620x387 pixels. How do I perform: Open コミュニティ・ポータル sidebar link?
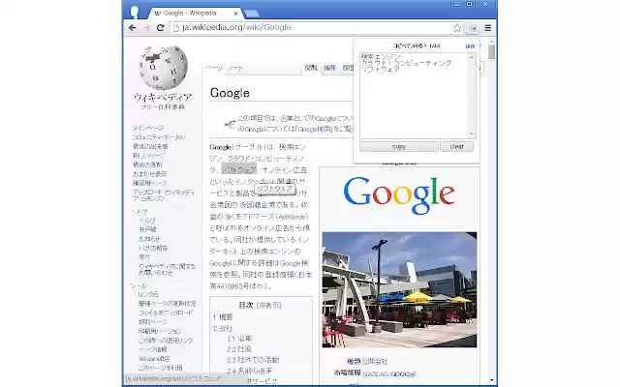(159, 137)
